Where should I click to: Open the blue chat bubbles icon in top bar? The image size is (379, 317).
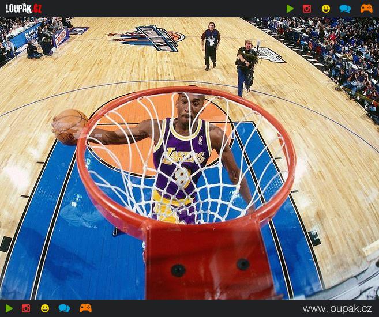(345, 9)
